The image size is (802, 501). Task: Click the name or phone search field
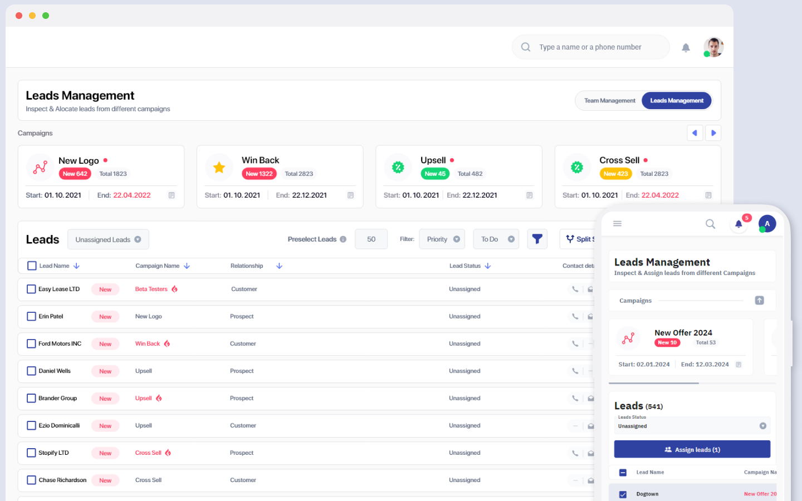coord(590,47)
